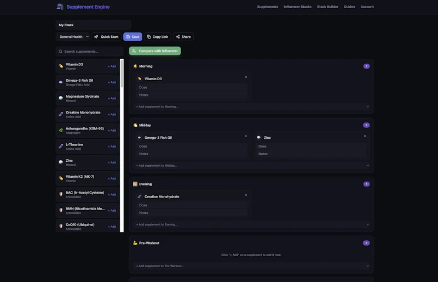
Task: Open Influencer Stacks in the navigation
Action: tap(297, 7)
